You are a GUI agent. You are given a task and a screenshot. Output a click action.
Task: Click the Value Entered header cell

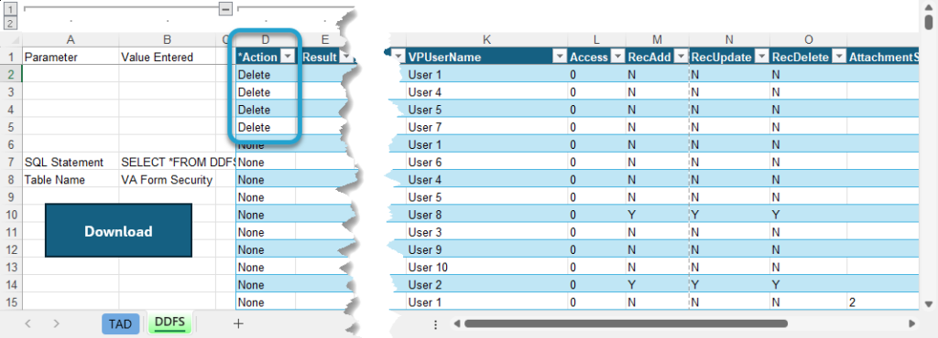(x=167, y=58)
